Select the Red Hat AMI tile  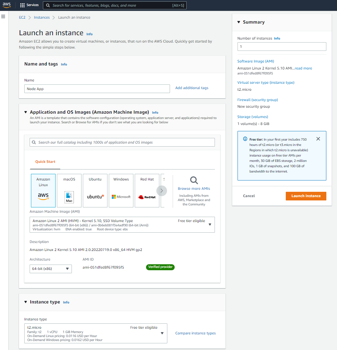[x=147, y=191]
